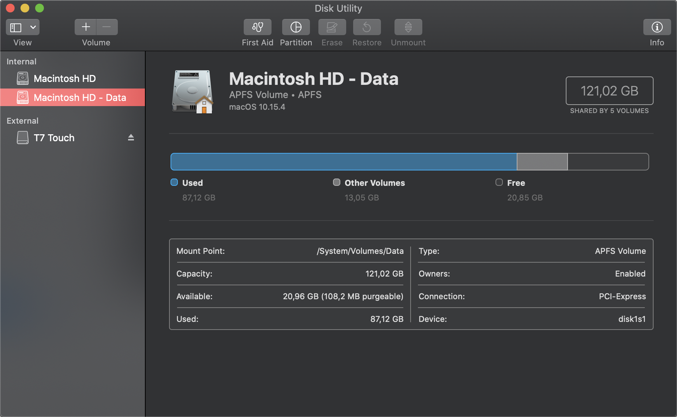Screen dimensions: 677x417
Task: Click the Owners Enabled value
Action: tap(630, 274)
